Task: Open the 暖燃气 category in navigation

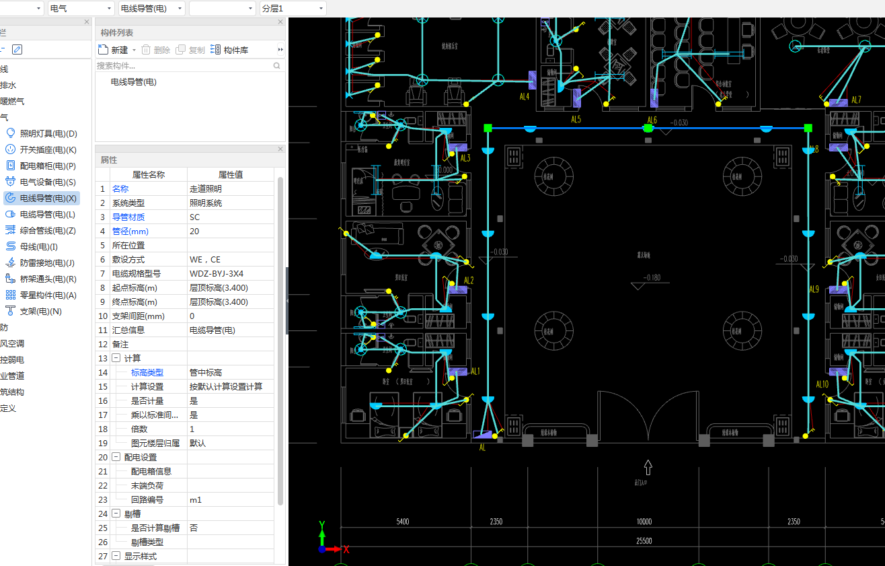Action: [x=12, y=102]
